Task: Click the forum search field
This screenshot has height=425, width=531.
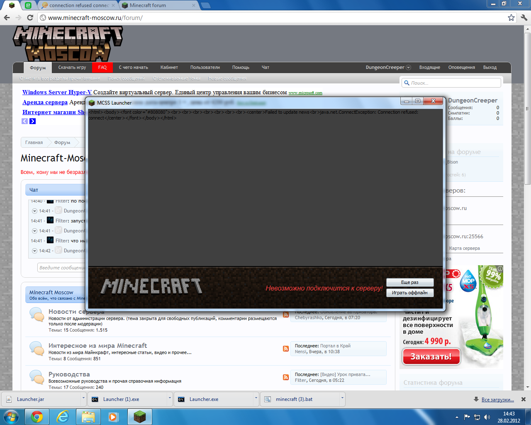Action: point(451,83)
